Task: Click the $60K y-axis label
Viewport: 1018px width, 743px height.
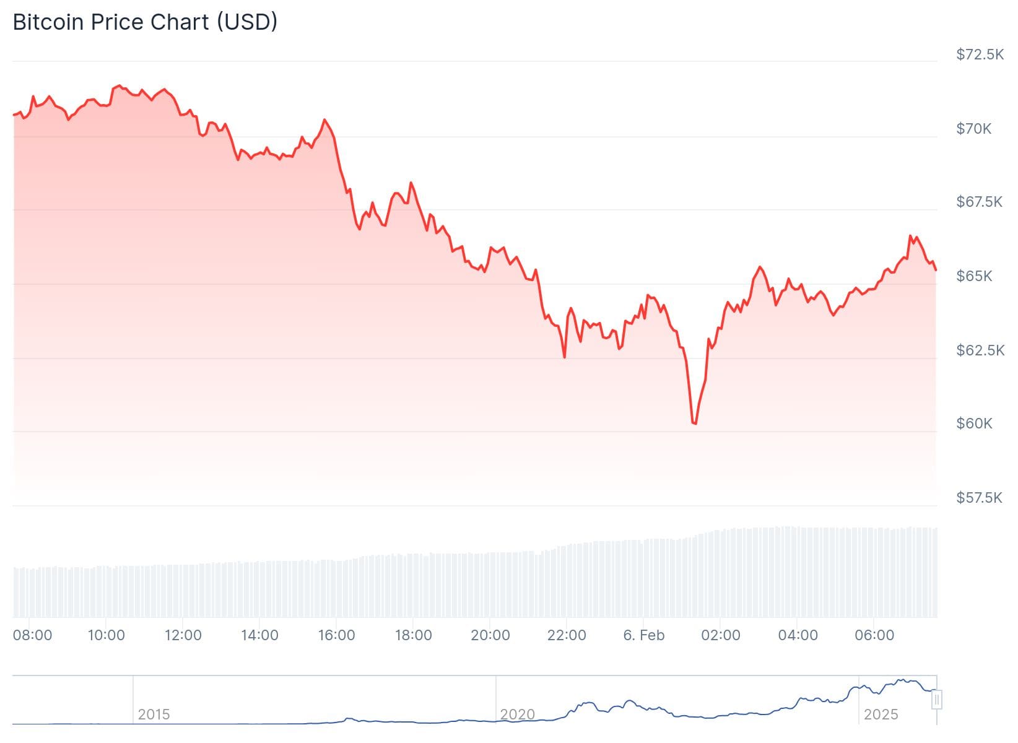Action: click(974, 424)
